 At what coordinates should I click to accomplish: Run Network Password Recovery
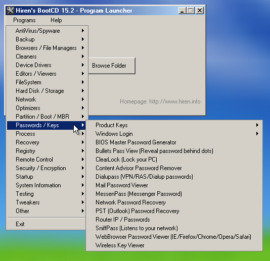174,203
